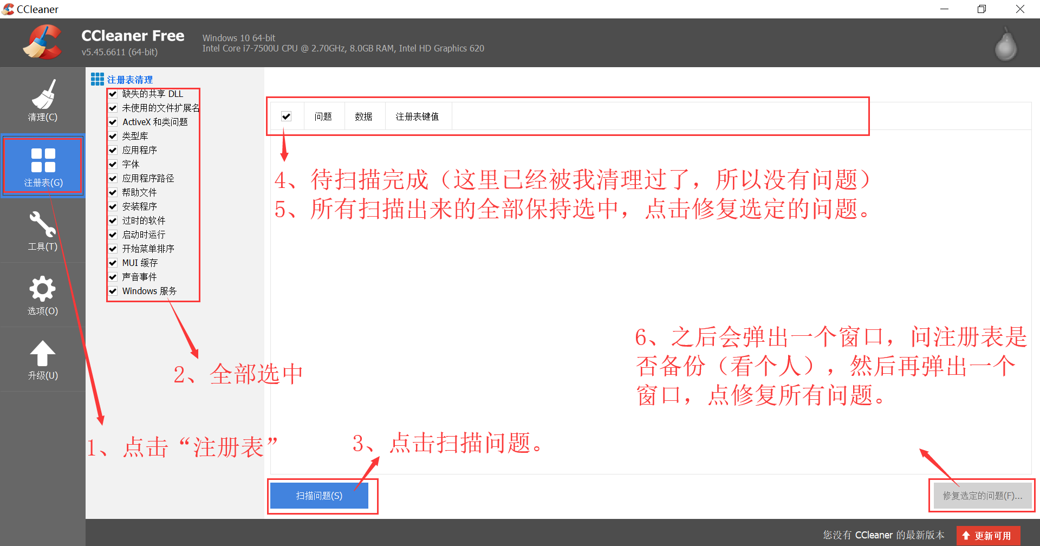Click the Intel Core i7-7500U hardware info line
Image resolution: width=1040 pixels, height=546 pixels.
[343, 49]
